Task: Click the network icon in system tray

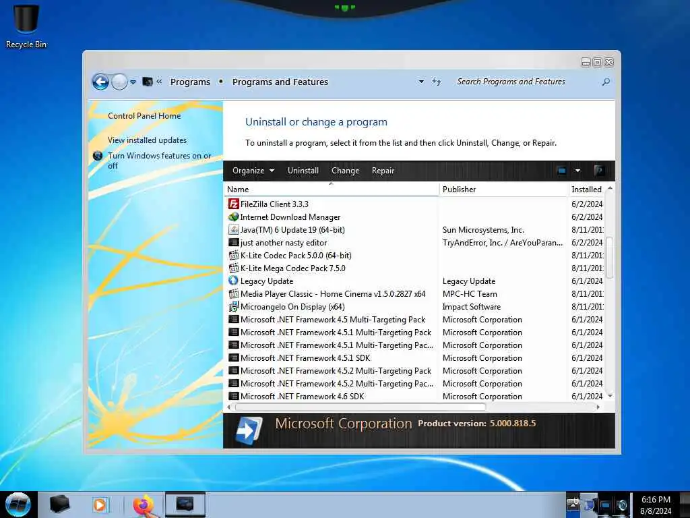Action: [606, 505]
